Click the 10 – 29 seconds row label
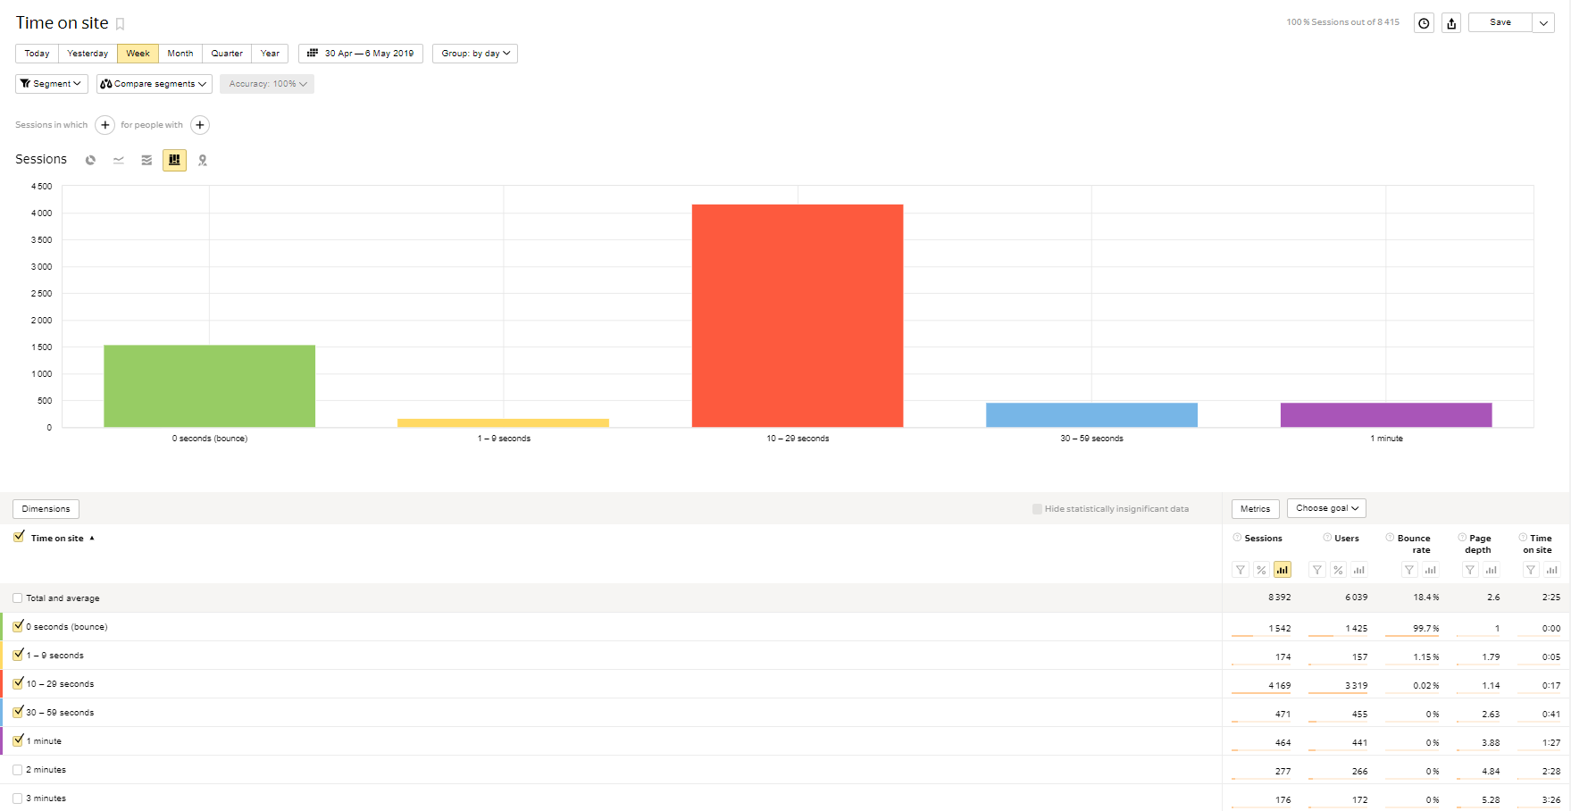The height and width of the screenshot is (811, 1571). point(60,684)
